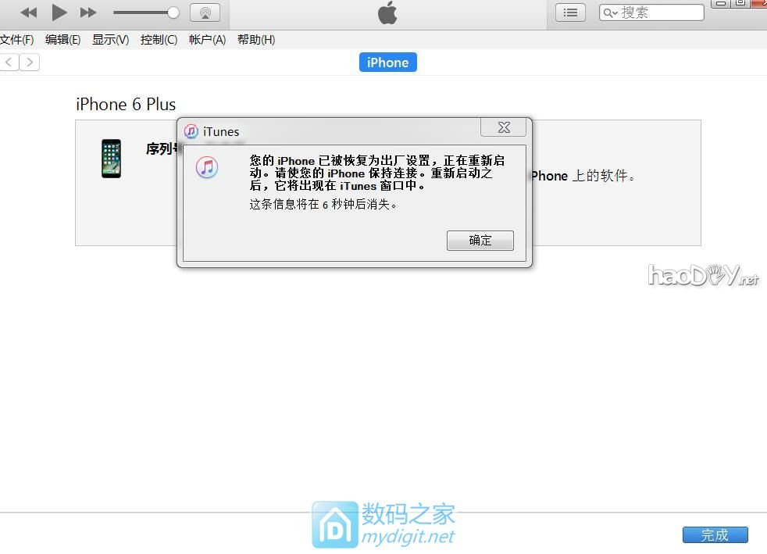The width and height of the screenshot is (767, 554).
Task: Open the 编辑(E) menu
Action: tap(62, 40)
